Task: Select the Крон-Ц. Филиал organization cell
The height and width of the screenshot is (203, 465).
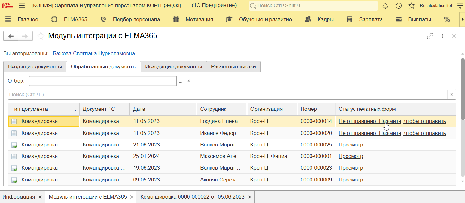Action: (x=272, y=156)
